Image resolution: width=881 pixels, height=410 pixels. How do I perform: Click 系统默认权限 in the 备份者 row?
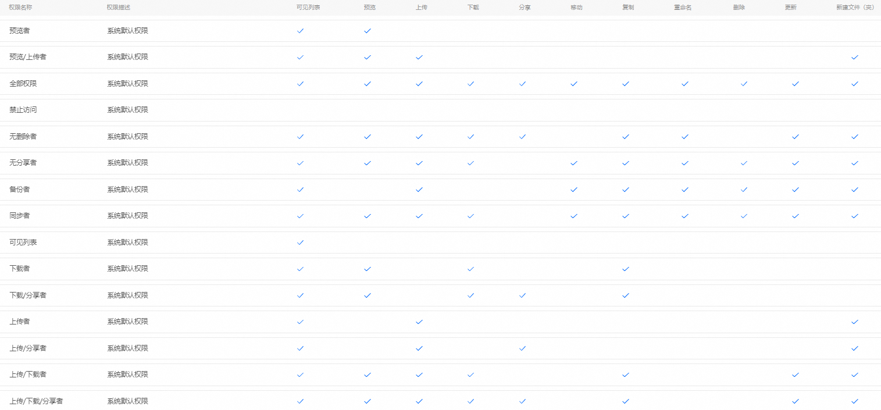127,190
